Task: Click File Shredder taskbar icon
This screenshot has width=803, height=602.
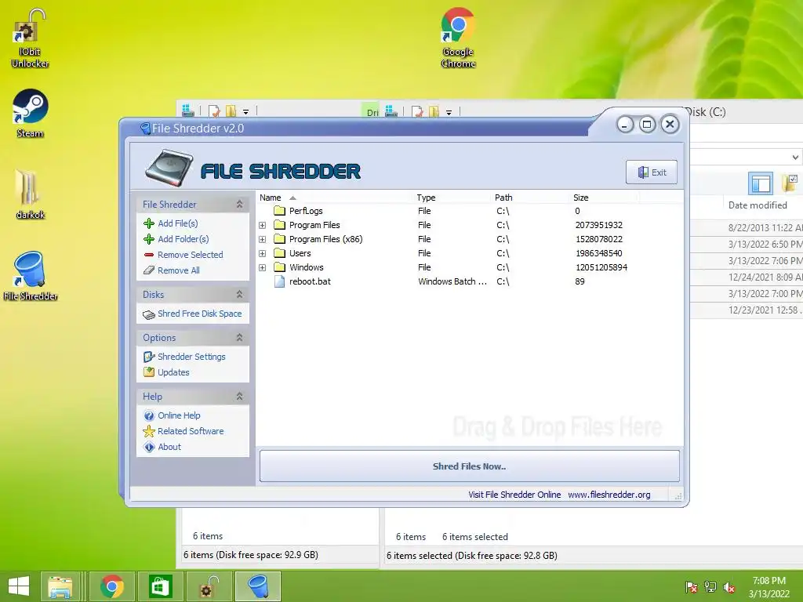Action: pos(257,586)
